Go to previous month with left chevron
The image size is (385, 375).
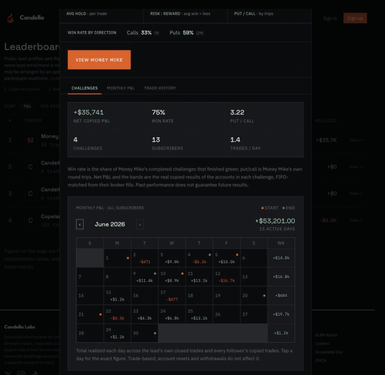coord(80,224)
